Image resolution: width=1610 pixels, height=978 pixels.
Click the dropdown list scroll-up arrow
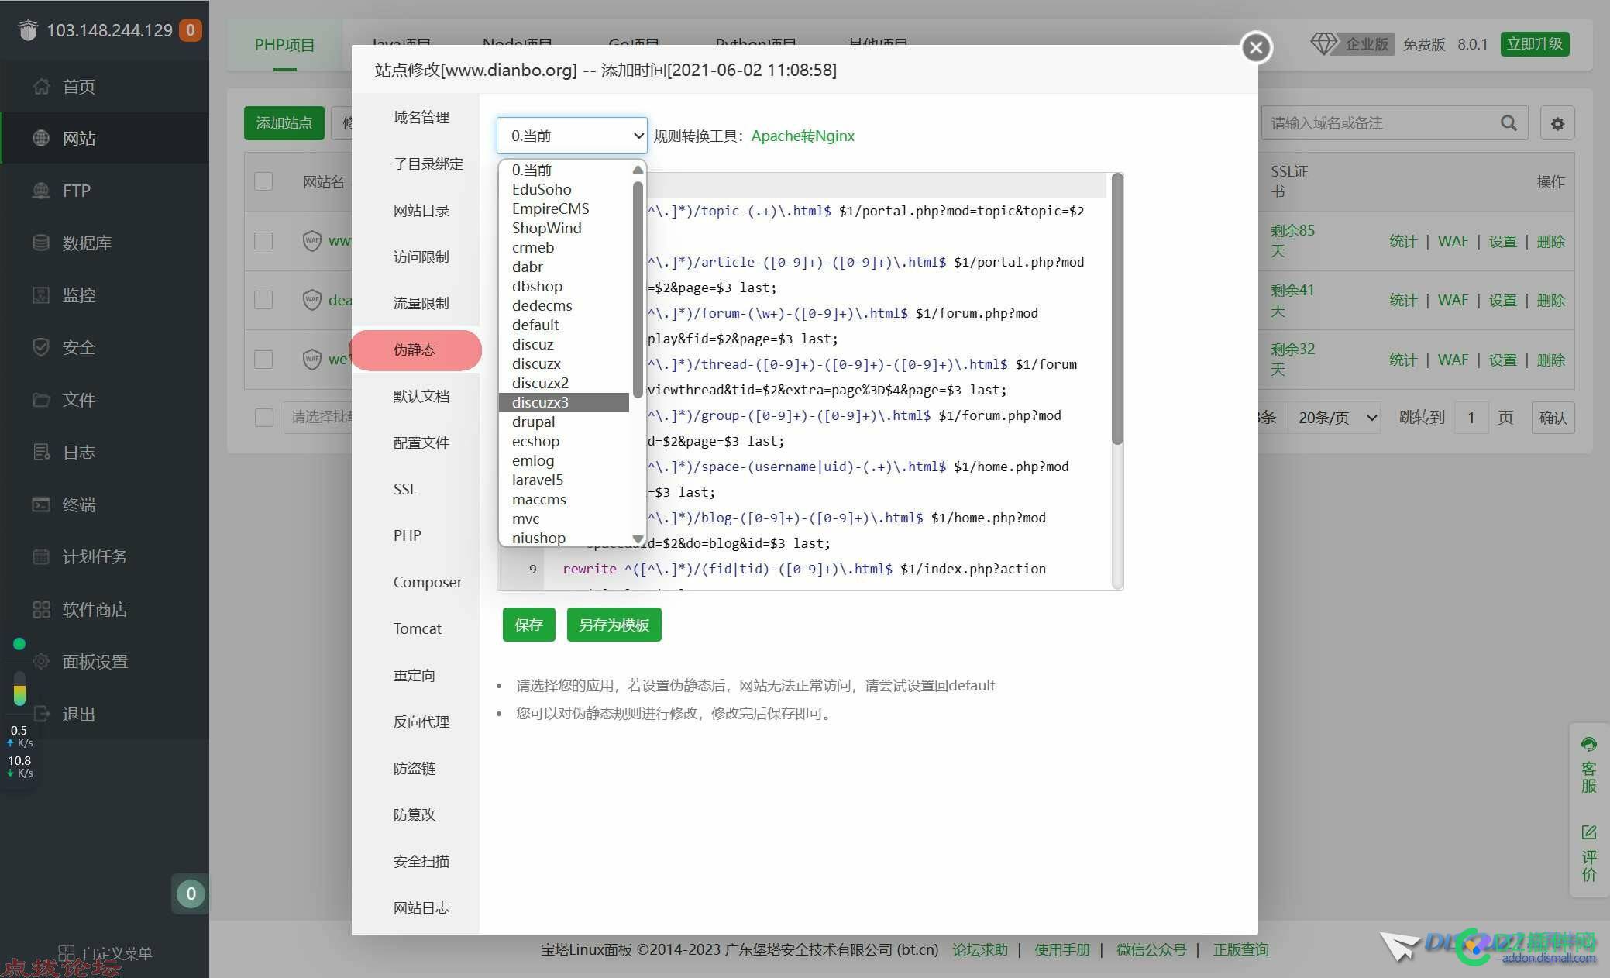(x=638, y=169)
